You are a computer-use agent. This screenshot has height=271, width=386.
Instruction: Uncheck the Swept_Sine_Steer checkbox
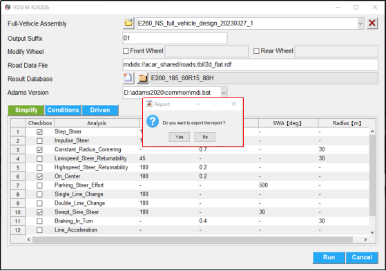[x=39, y=212]
